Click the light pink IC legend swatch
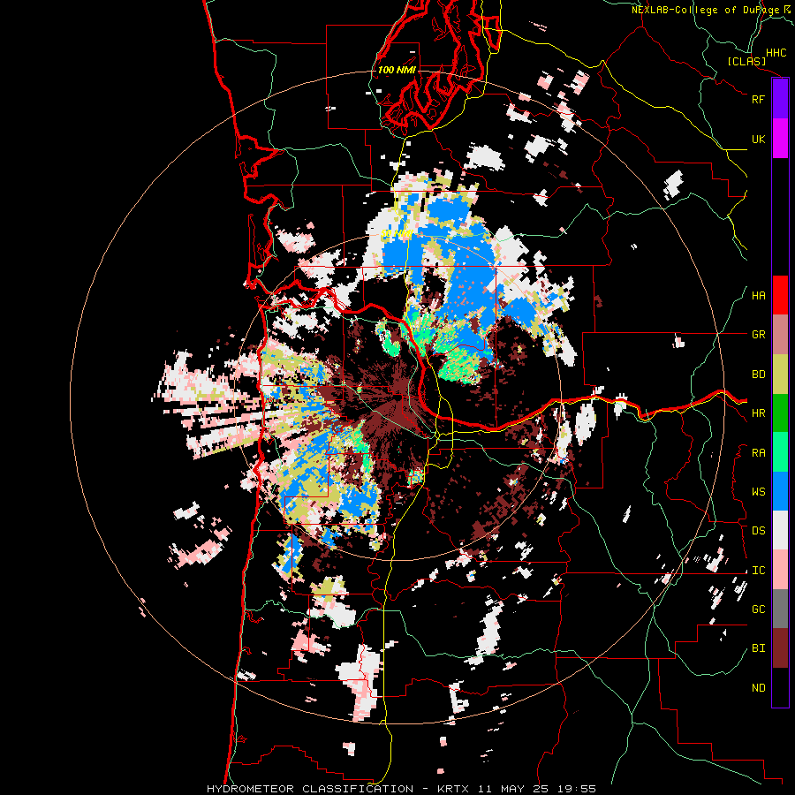Viewport: 795px width, 795px height. pyautogui.click(x=780, y=570)
